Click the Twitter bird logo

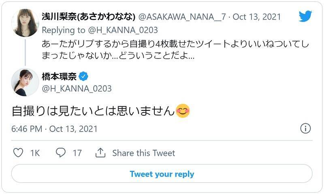(x=305, y=16)
